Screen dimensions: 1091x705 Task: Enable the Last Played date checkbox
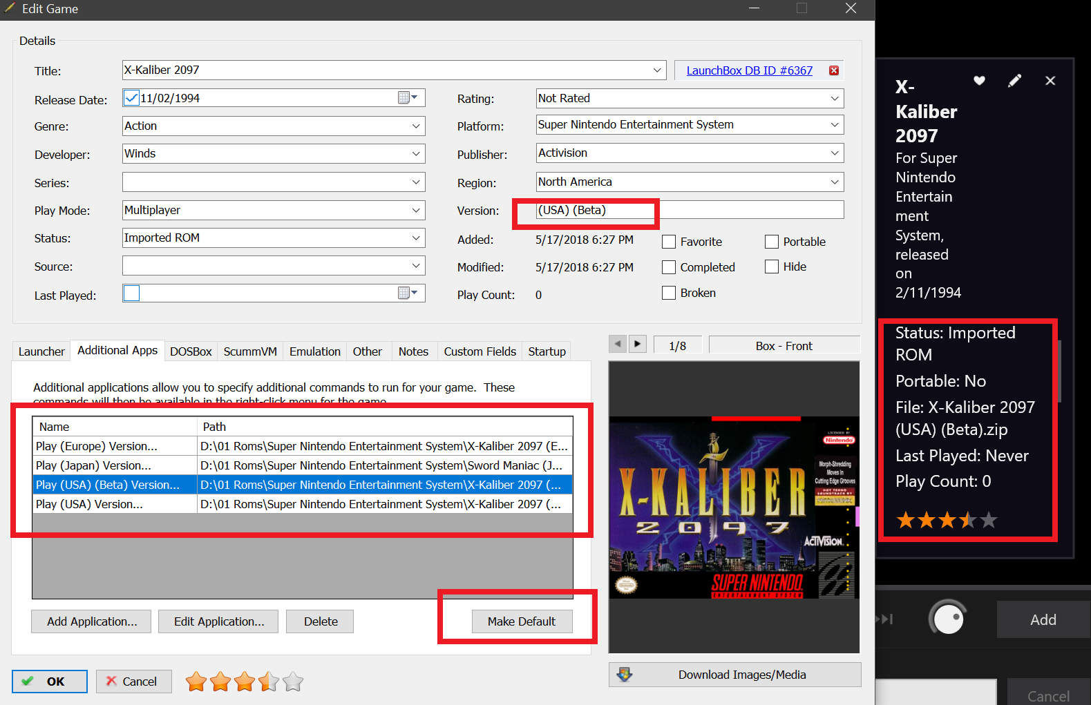131,293
